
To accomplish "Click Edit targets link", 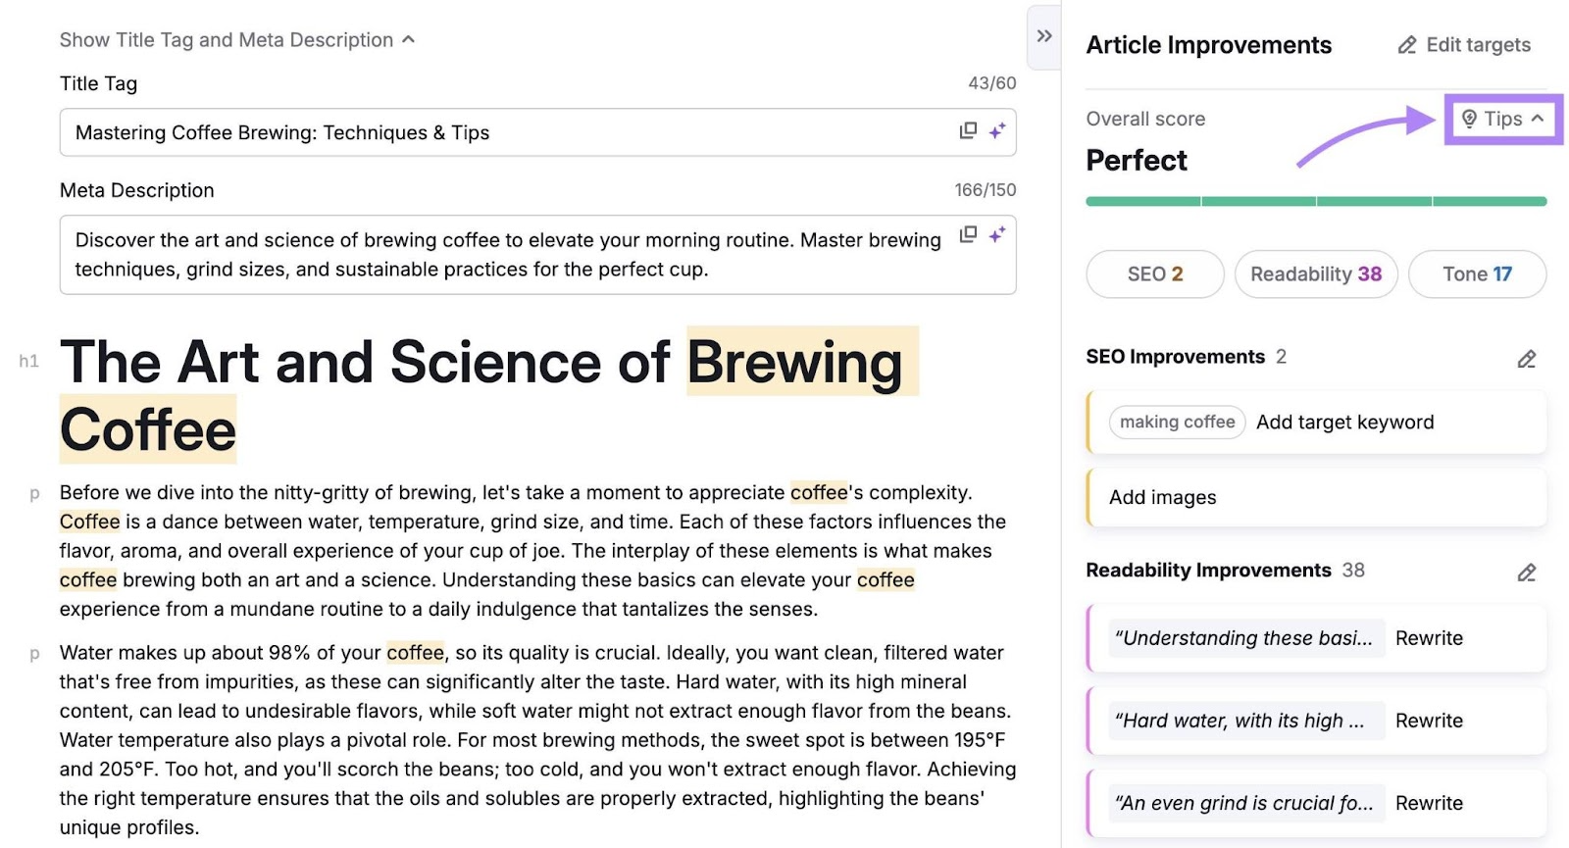I will (1464, 45).
